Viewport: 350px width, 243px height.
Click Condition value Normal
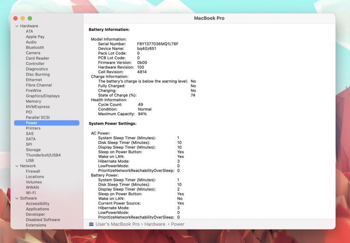[145, 109]
